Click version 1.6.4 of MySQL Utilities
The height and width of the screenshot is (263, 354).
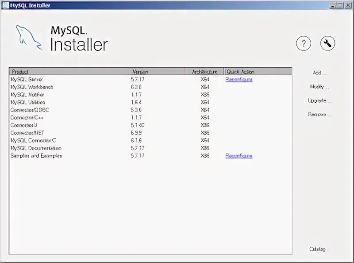(x=136, y=102)
